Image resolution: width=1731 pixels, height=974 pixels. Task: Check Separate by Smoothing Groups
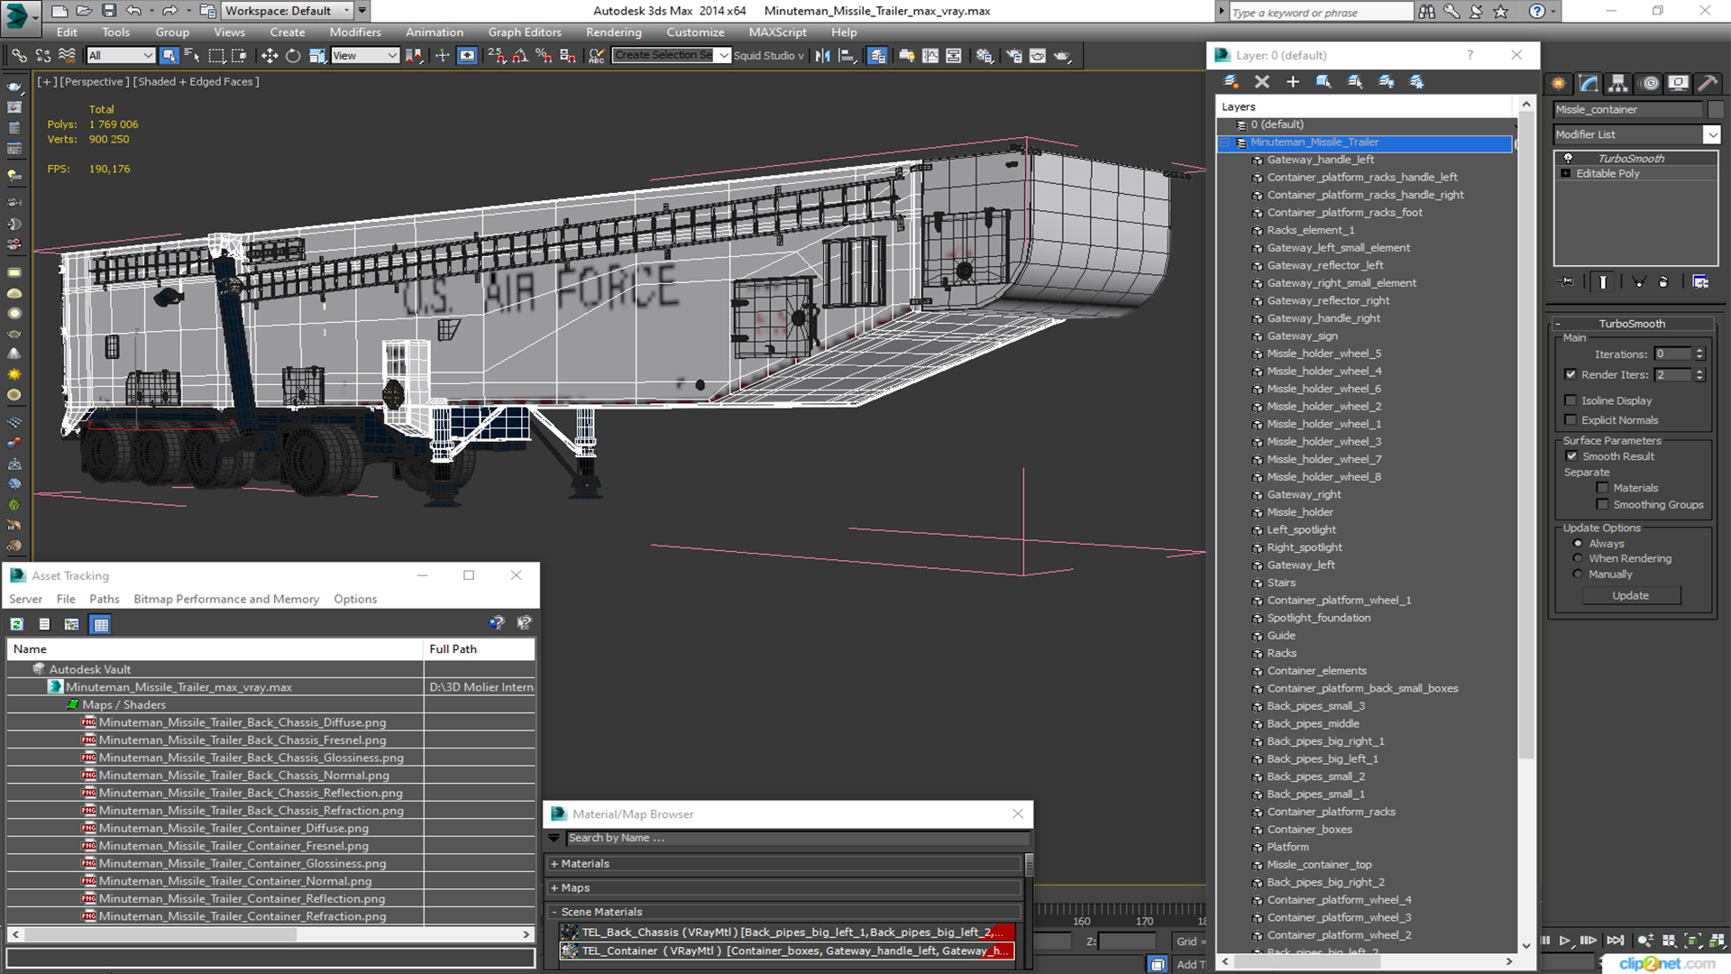tap(1602, 505)
